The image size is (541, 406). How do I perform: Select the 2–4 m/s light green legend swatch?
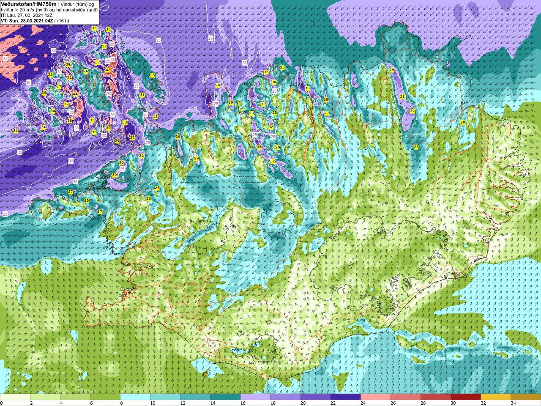point(45,397)
